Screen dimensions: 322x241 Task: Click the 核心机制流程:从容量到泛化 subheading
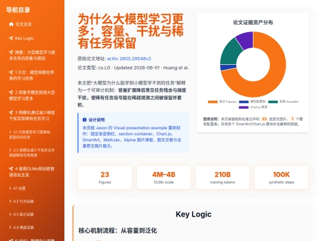click(117, 230)
